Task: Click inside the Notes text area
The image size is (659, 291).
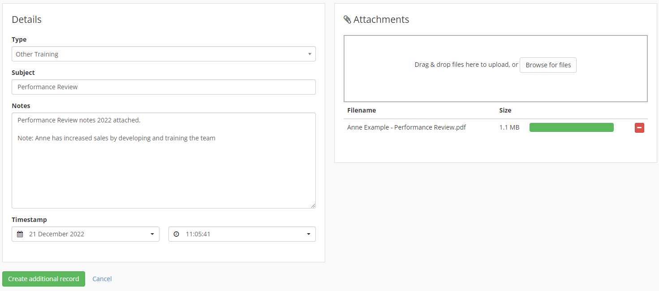Action: pos(164,170)
